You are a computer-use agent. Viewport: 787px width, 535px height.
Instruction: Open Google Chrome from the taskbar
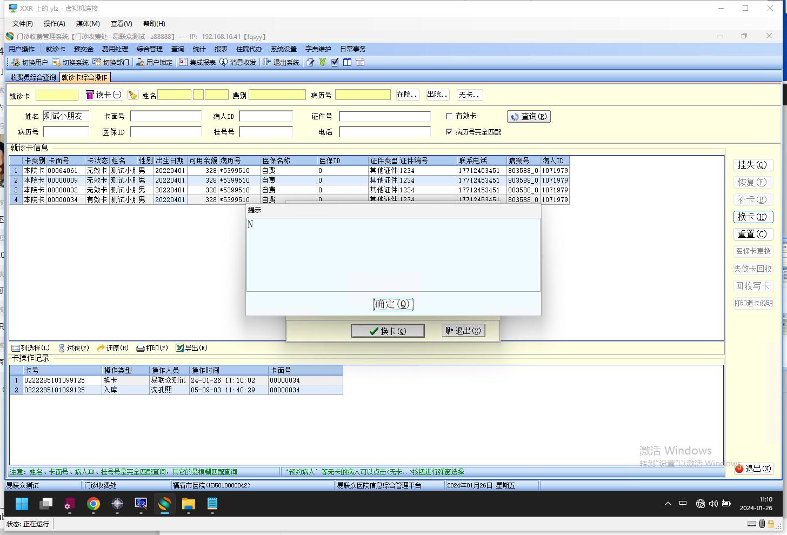pos(94,504)
